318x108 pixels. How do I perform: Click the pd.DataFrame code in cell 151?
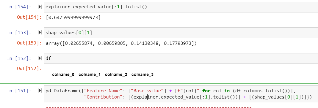181,94
